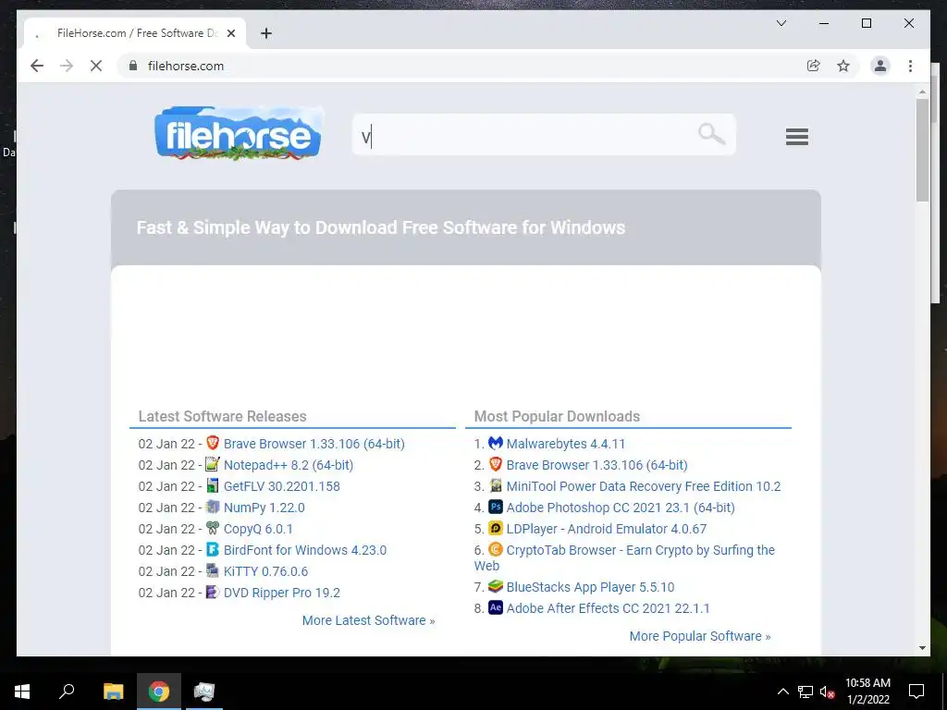The width and height of the screenshot is (947, 710).
Task: Click the MiniTool Power Data Recovery icon
Action: [x=496, y=485]
